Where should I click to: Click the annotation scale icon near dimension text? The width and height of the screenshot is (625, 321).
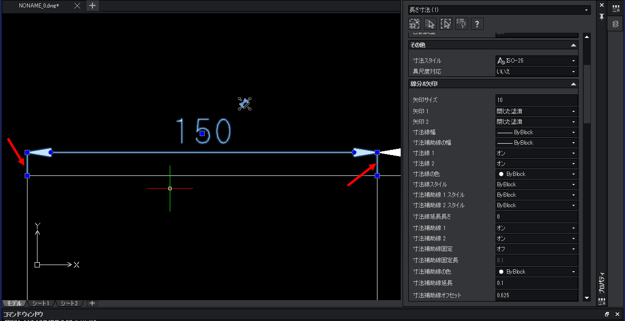244,103
